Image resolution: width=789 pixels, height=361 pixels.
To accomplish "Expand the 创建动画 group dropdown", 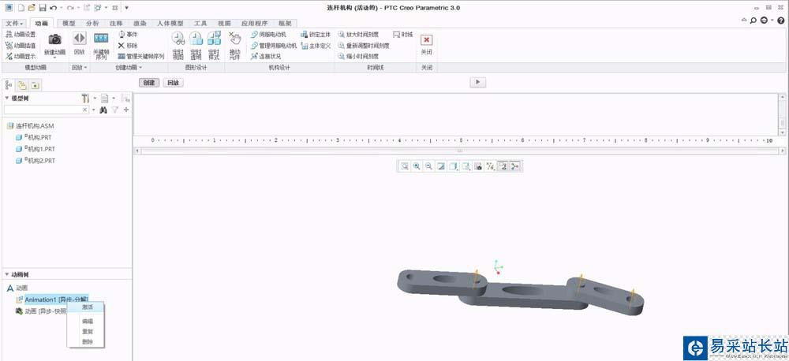I will pyautogui.click(x=129, y=67).
